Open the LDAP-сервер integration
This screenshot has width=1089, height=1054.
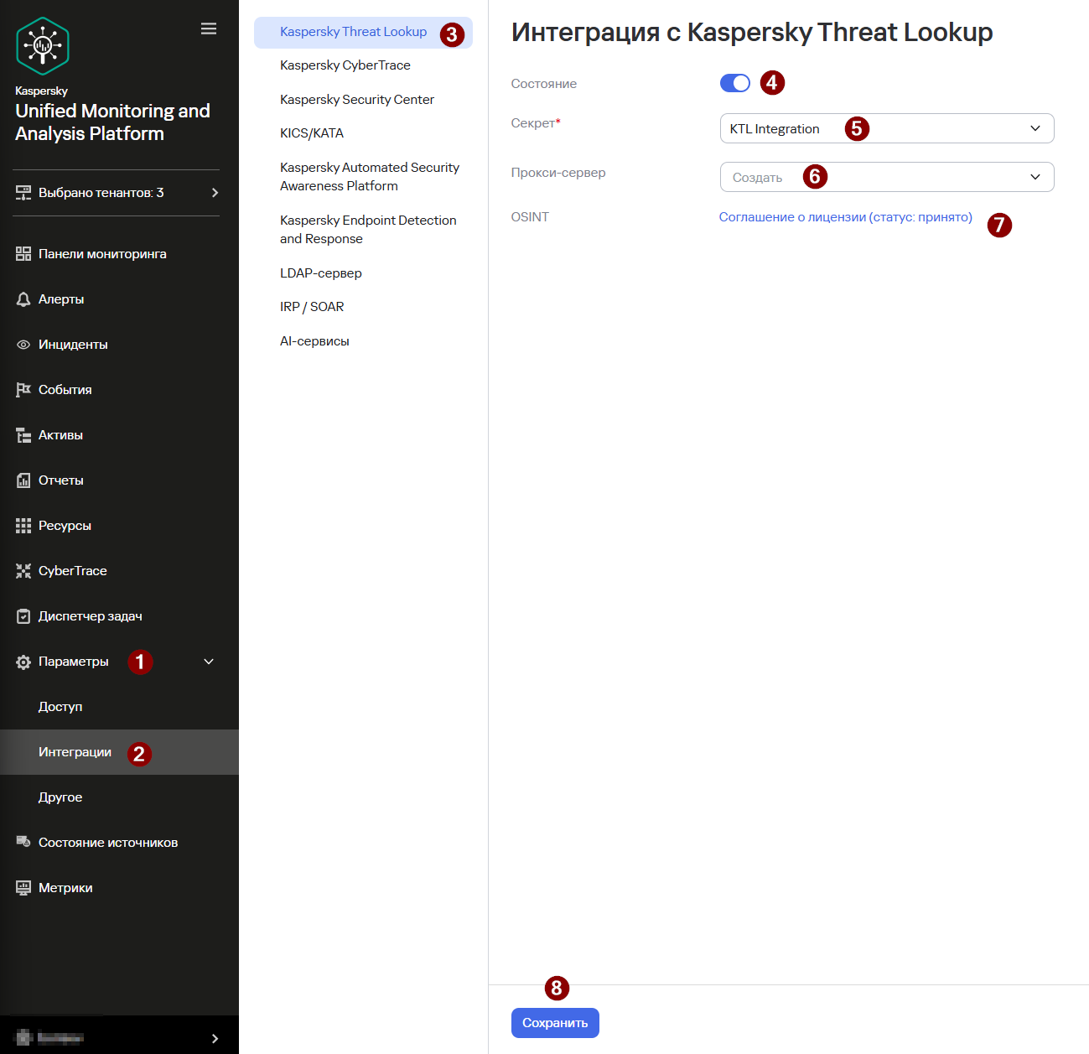[321, 273]
